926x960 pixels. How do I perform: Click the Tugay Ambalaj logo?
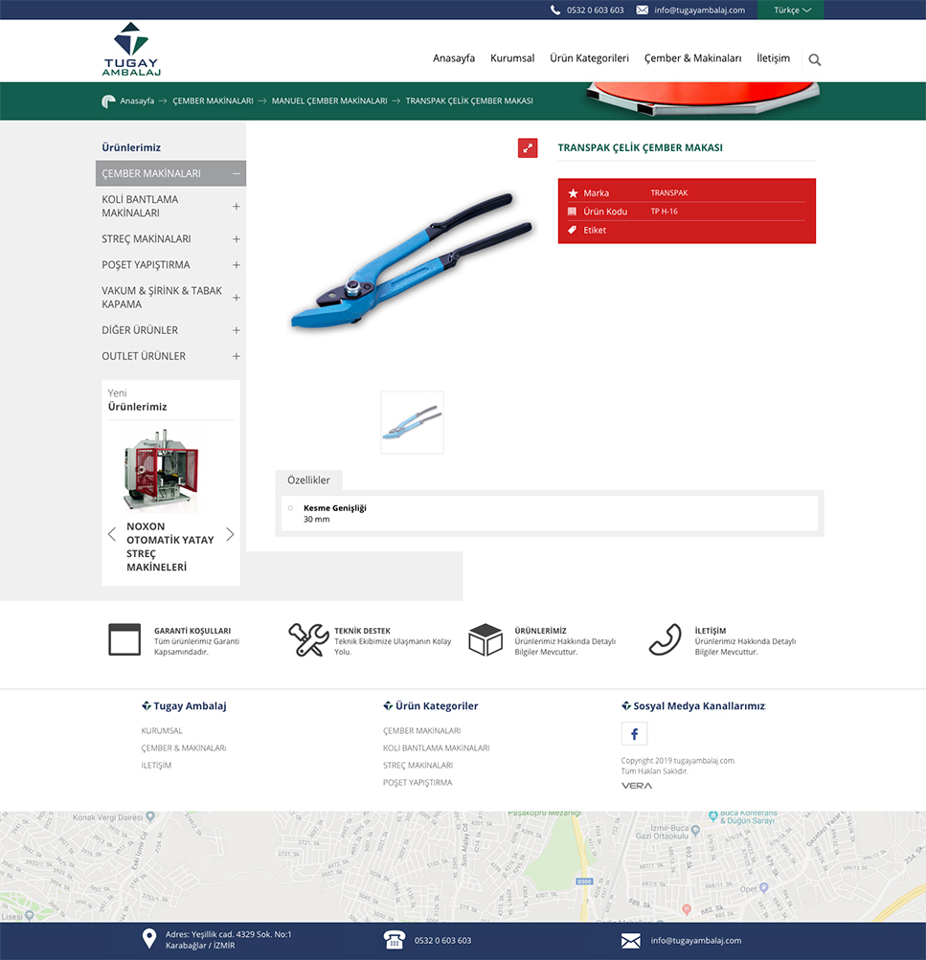[x=131, y=49]
